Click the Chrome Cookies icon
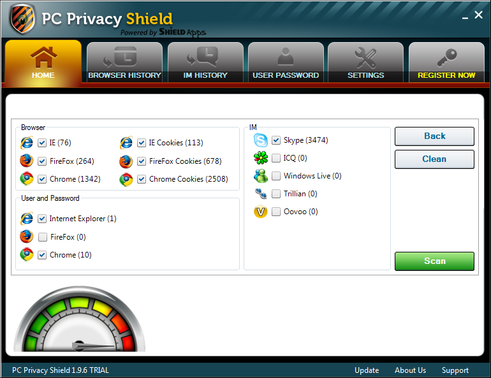 click(x=126, y=179)
